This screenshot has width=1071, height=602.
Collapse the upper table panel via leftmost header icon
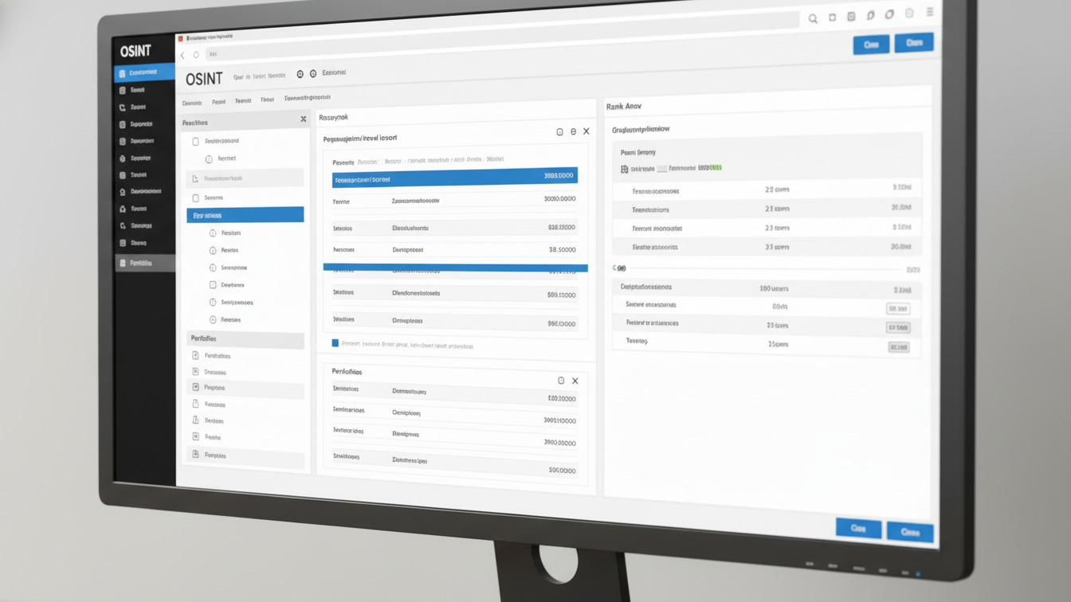559,132
